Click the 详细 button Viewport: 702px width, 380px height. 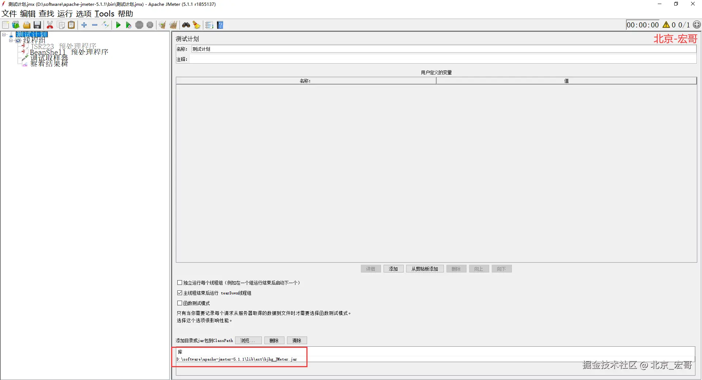pyautogui.click(x=371, y=269)
